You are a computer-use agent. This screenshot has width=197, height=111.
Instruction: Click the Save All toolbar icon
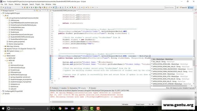click(8, 7)
